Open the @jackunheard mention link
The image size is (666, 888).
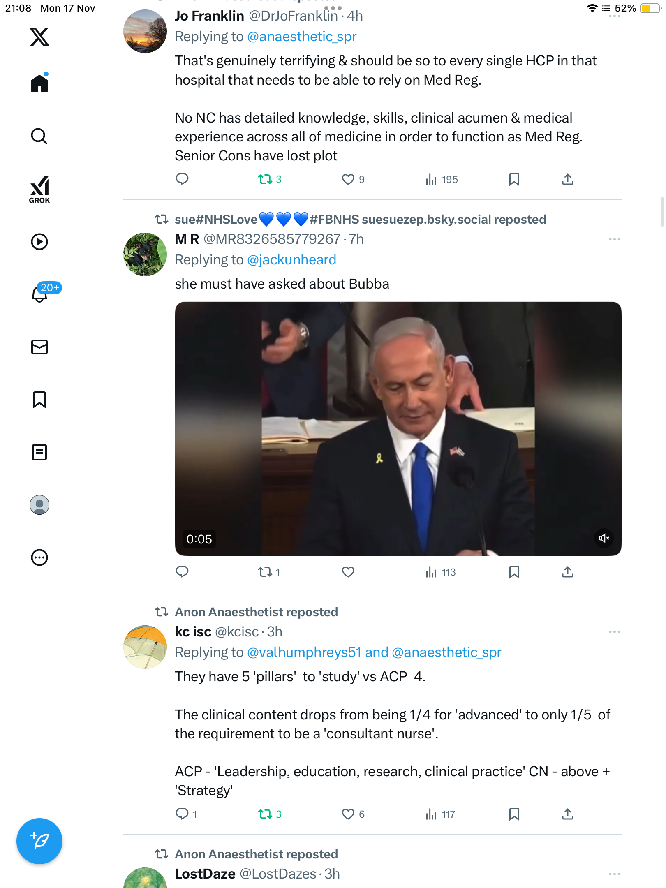(291, 260)
